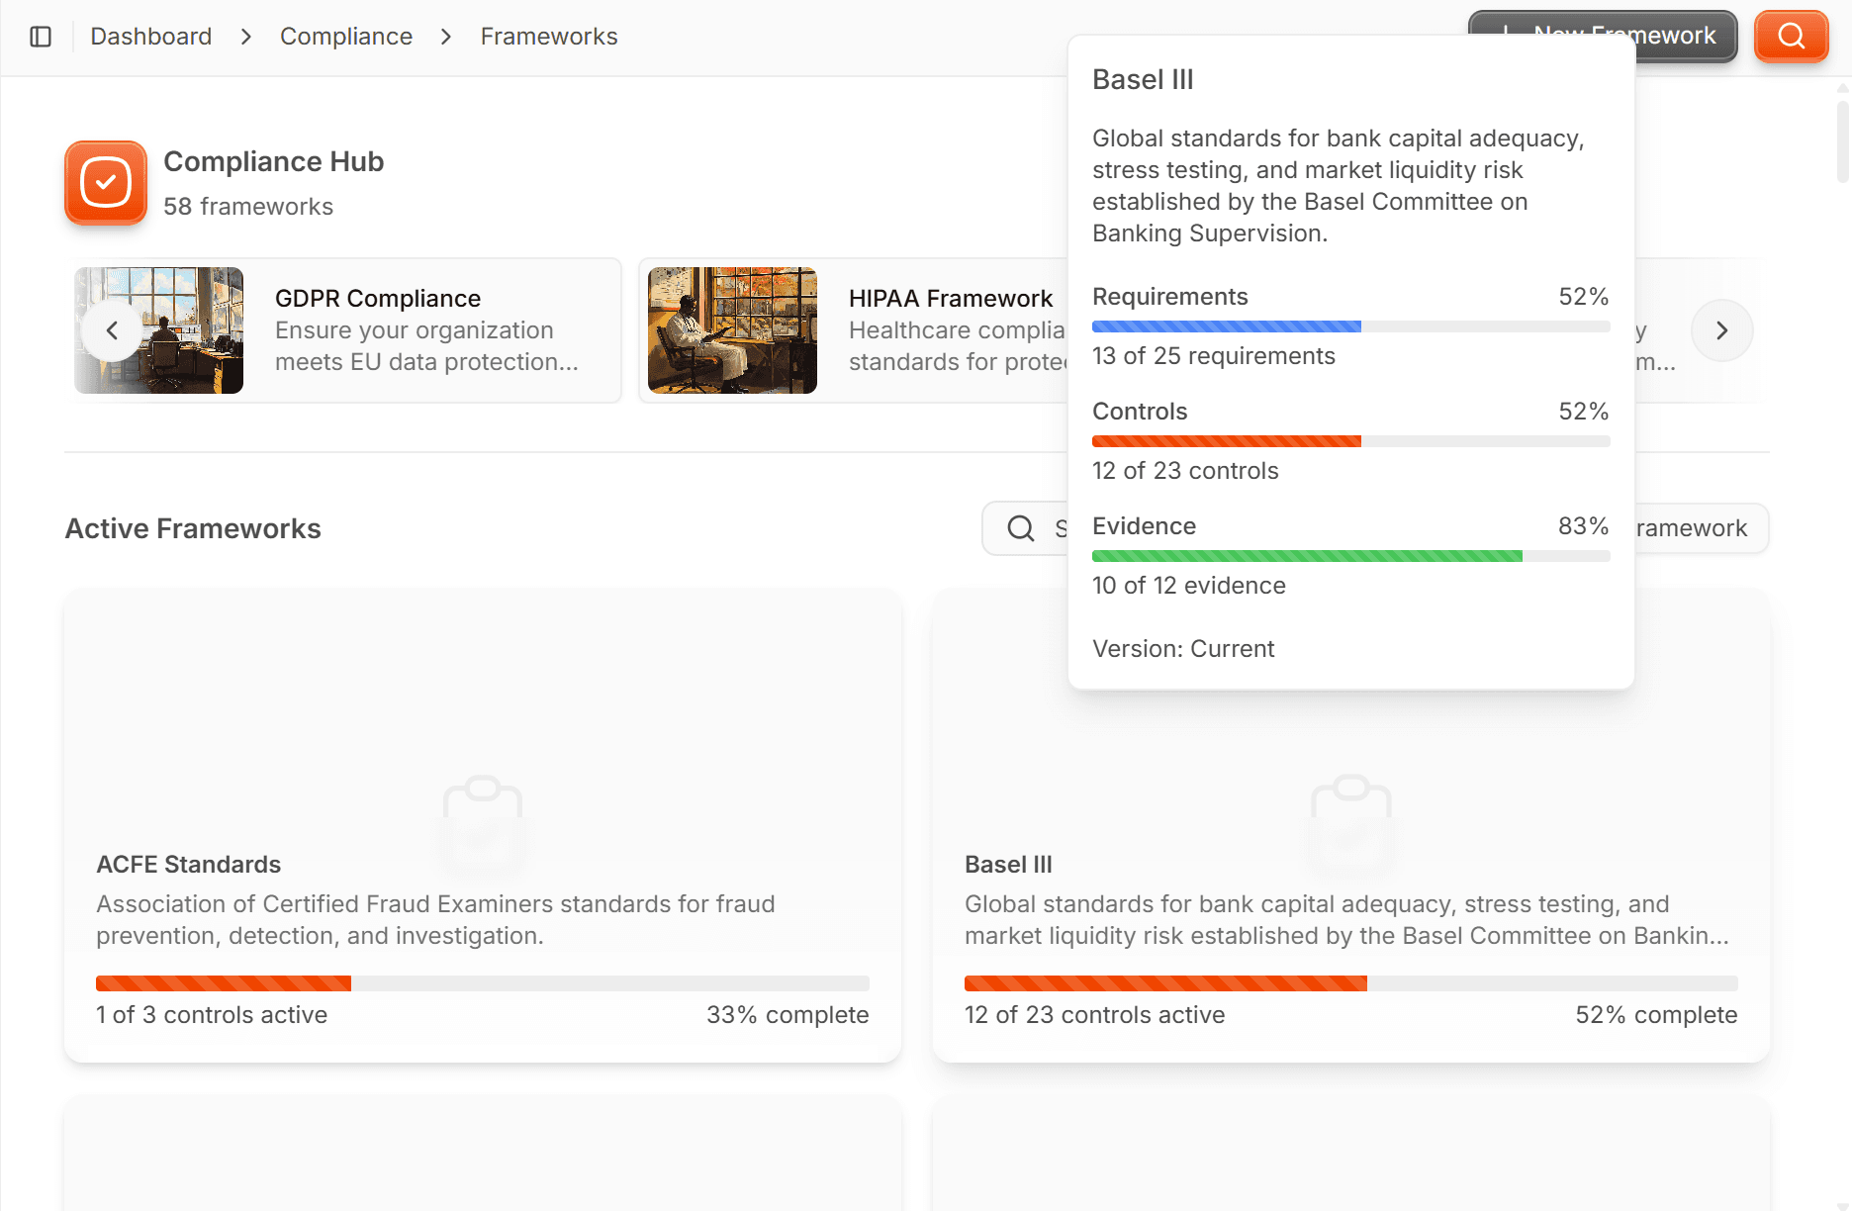This screenshot has height=1211, width=1852.
Task: Open global search with the orange magnifier icon
Action: [x=1791, y=37]
